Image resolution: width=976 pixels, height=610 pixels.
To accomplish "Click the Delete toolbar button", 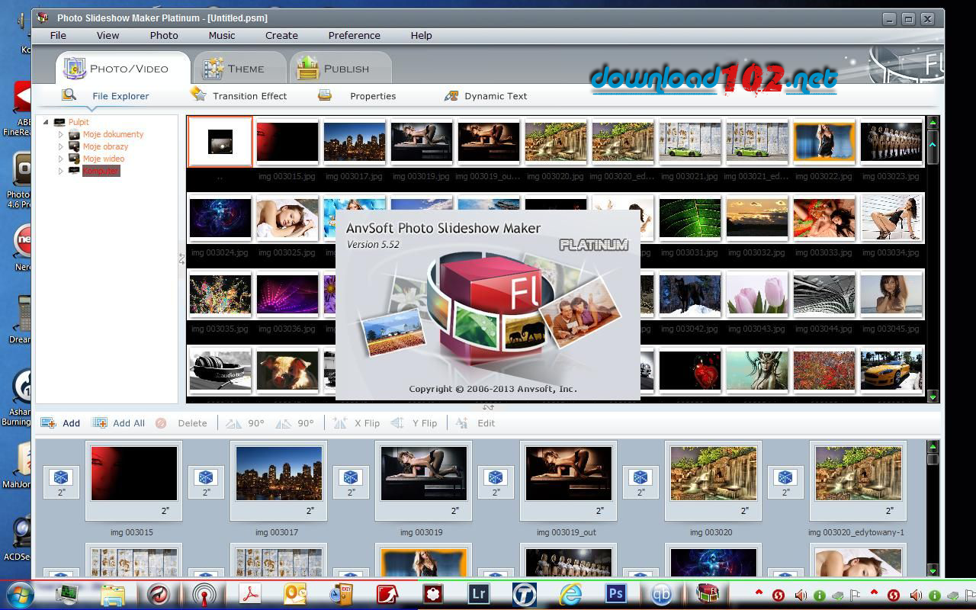I will pos(181,423).
